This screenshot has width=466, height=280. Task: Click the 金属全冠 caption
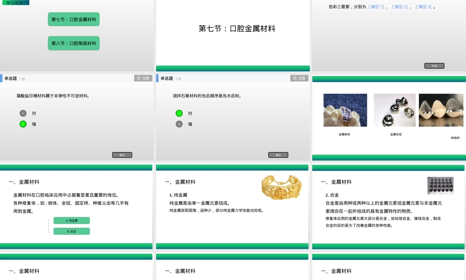396,134
